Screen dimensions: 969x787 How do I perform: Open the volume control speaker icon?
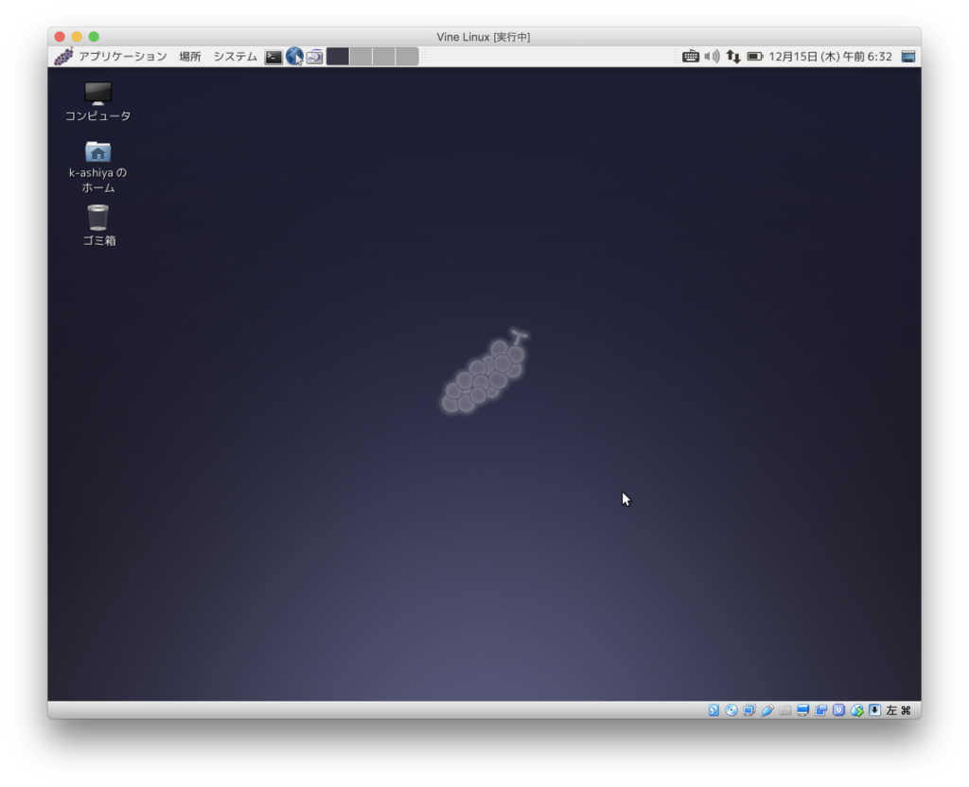pyautogui.click(x=712, y=56)
